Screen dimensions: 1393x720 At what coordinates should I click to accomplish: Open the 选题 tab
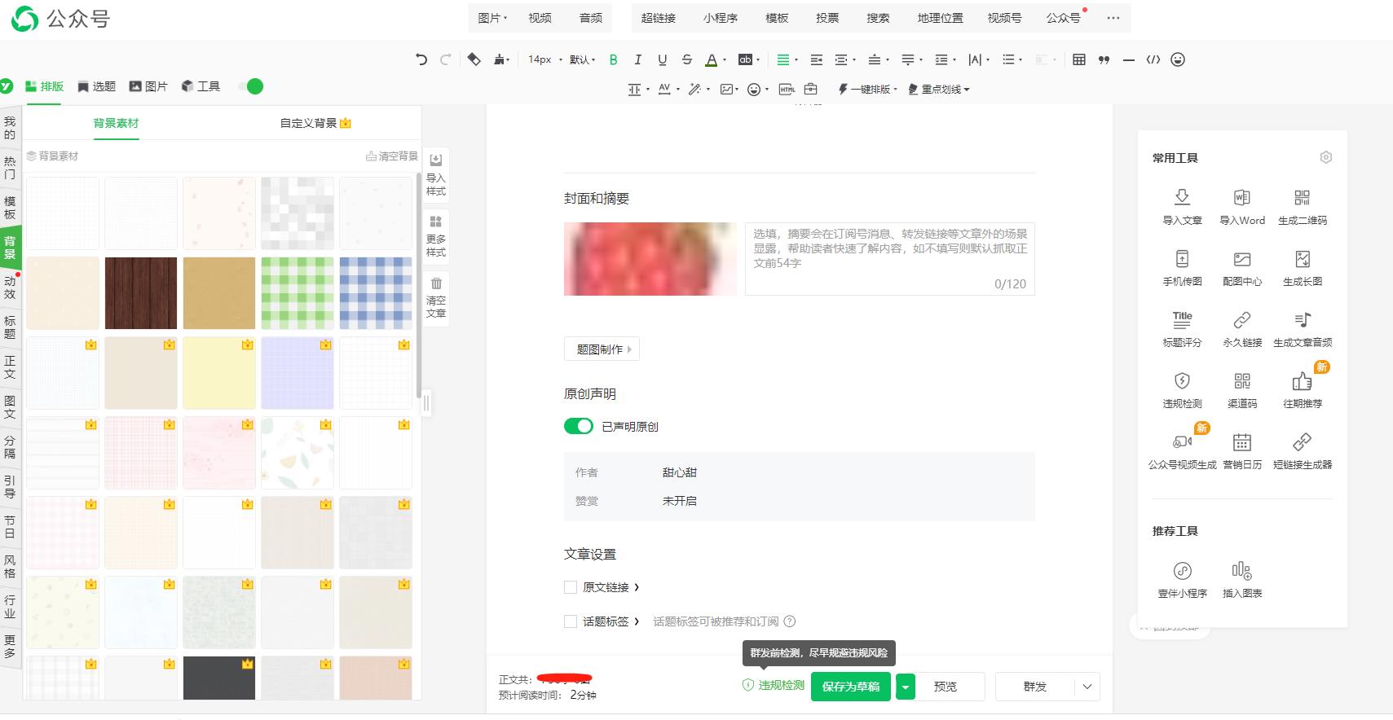click(96, 86)
